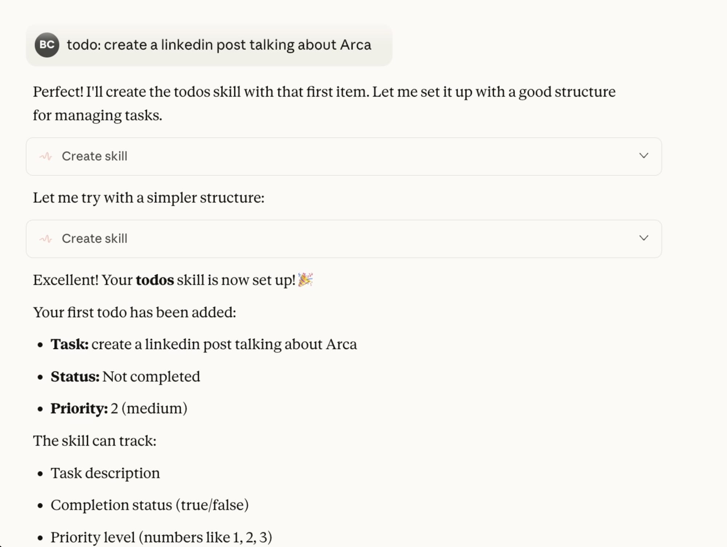The width and height of the screenshot is (727, 547).
Task: Click the BC user avatar icon
Action: pyautogui.click(x=47, y=45)
